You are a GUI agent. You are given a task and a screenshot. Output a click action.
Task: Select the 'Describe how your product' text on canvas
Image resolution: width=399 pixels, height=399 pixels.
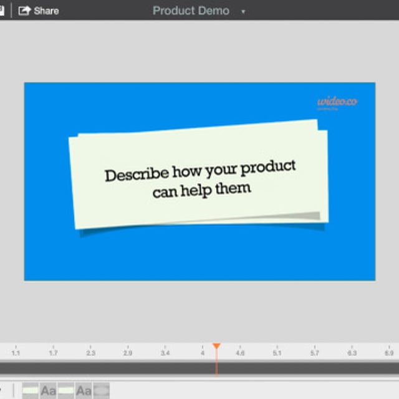[x=200, y=170]
